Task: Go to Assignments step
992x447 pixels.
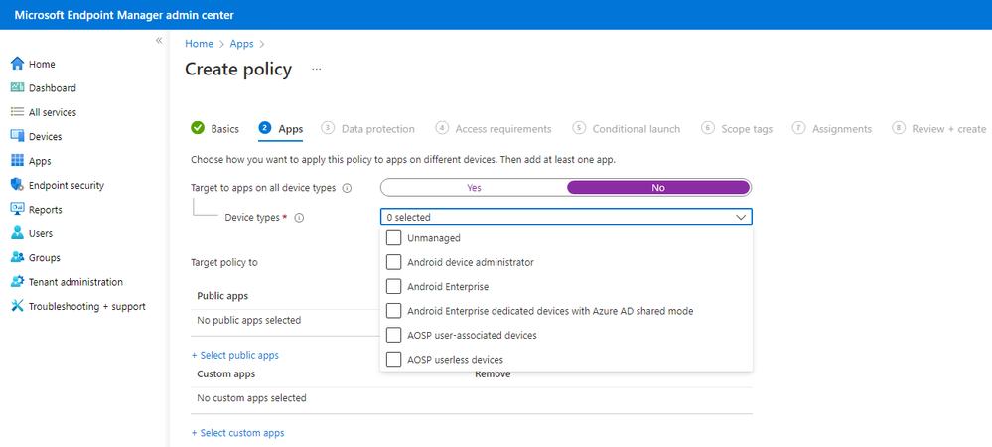Action: coord(832,128)
